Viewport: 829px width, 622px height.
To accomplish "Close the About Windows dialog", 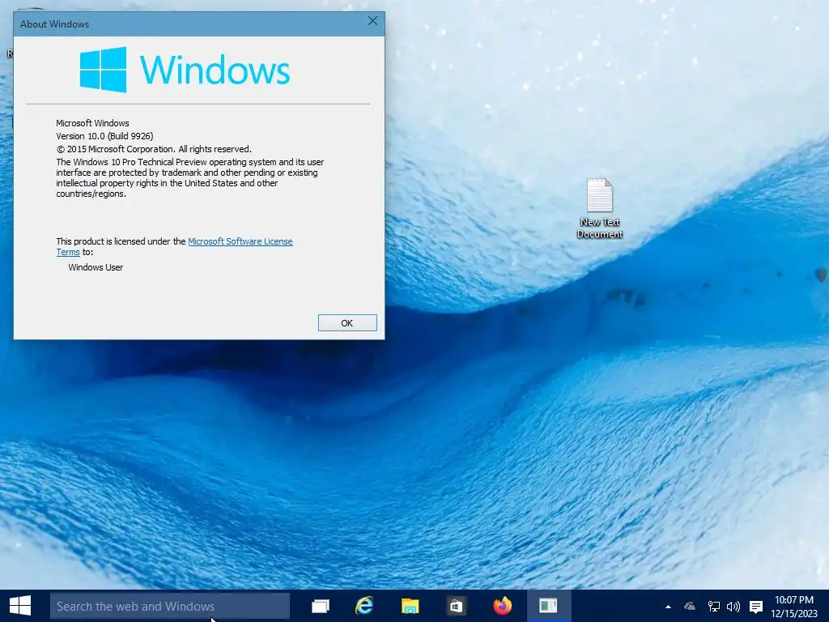I will click(x=372, y=20).
